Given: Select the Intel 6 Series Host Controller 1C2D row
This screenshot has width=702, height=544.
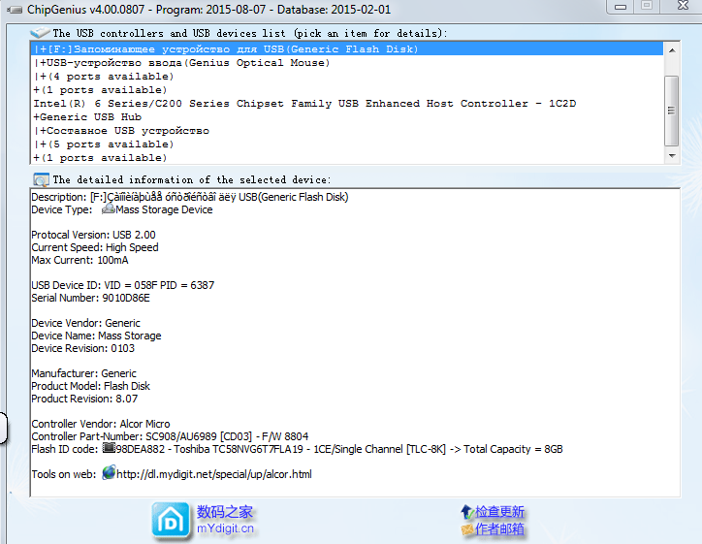Looking at the screenshot, I should pos(347,104).
